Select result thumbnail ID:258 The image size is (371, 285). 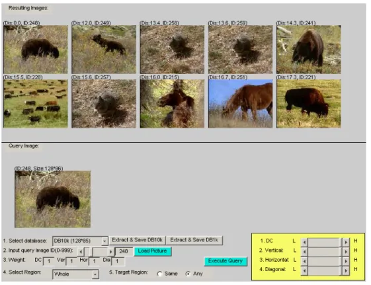tap(172, 50)
